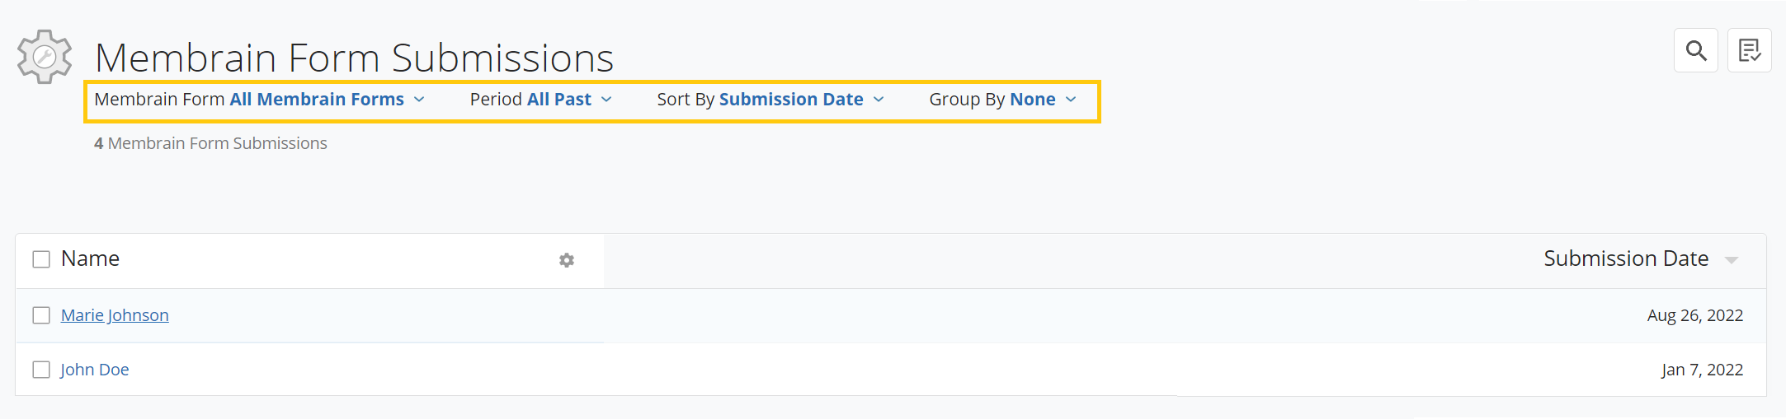
Task: Open the search magnifier icon
Action: tap(1695, 51)
